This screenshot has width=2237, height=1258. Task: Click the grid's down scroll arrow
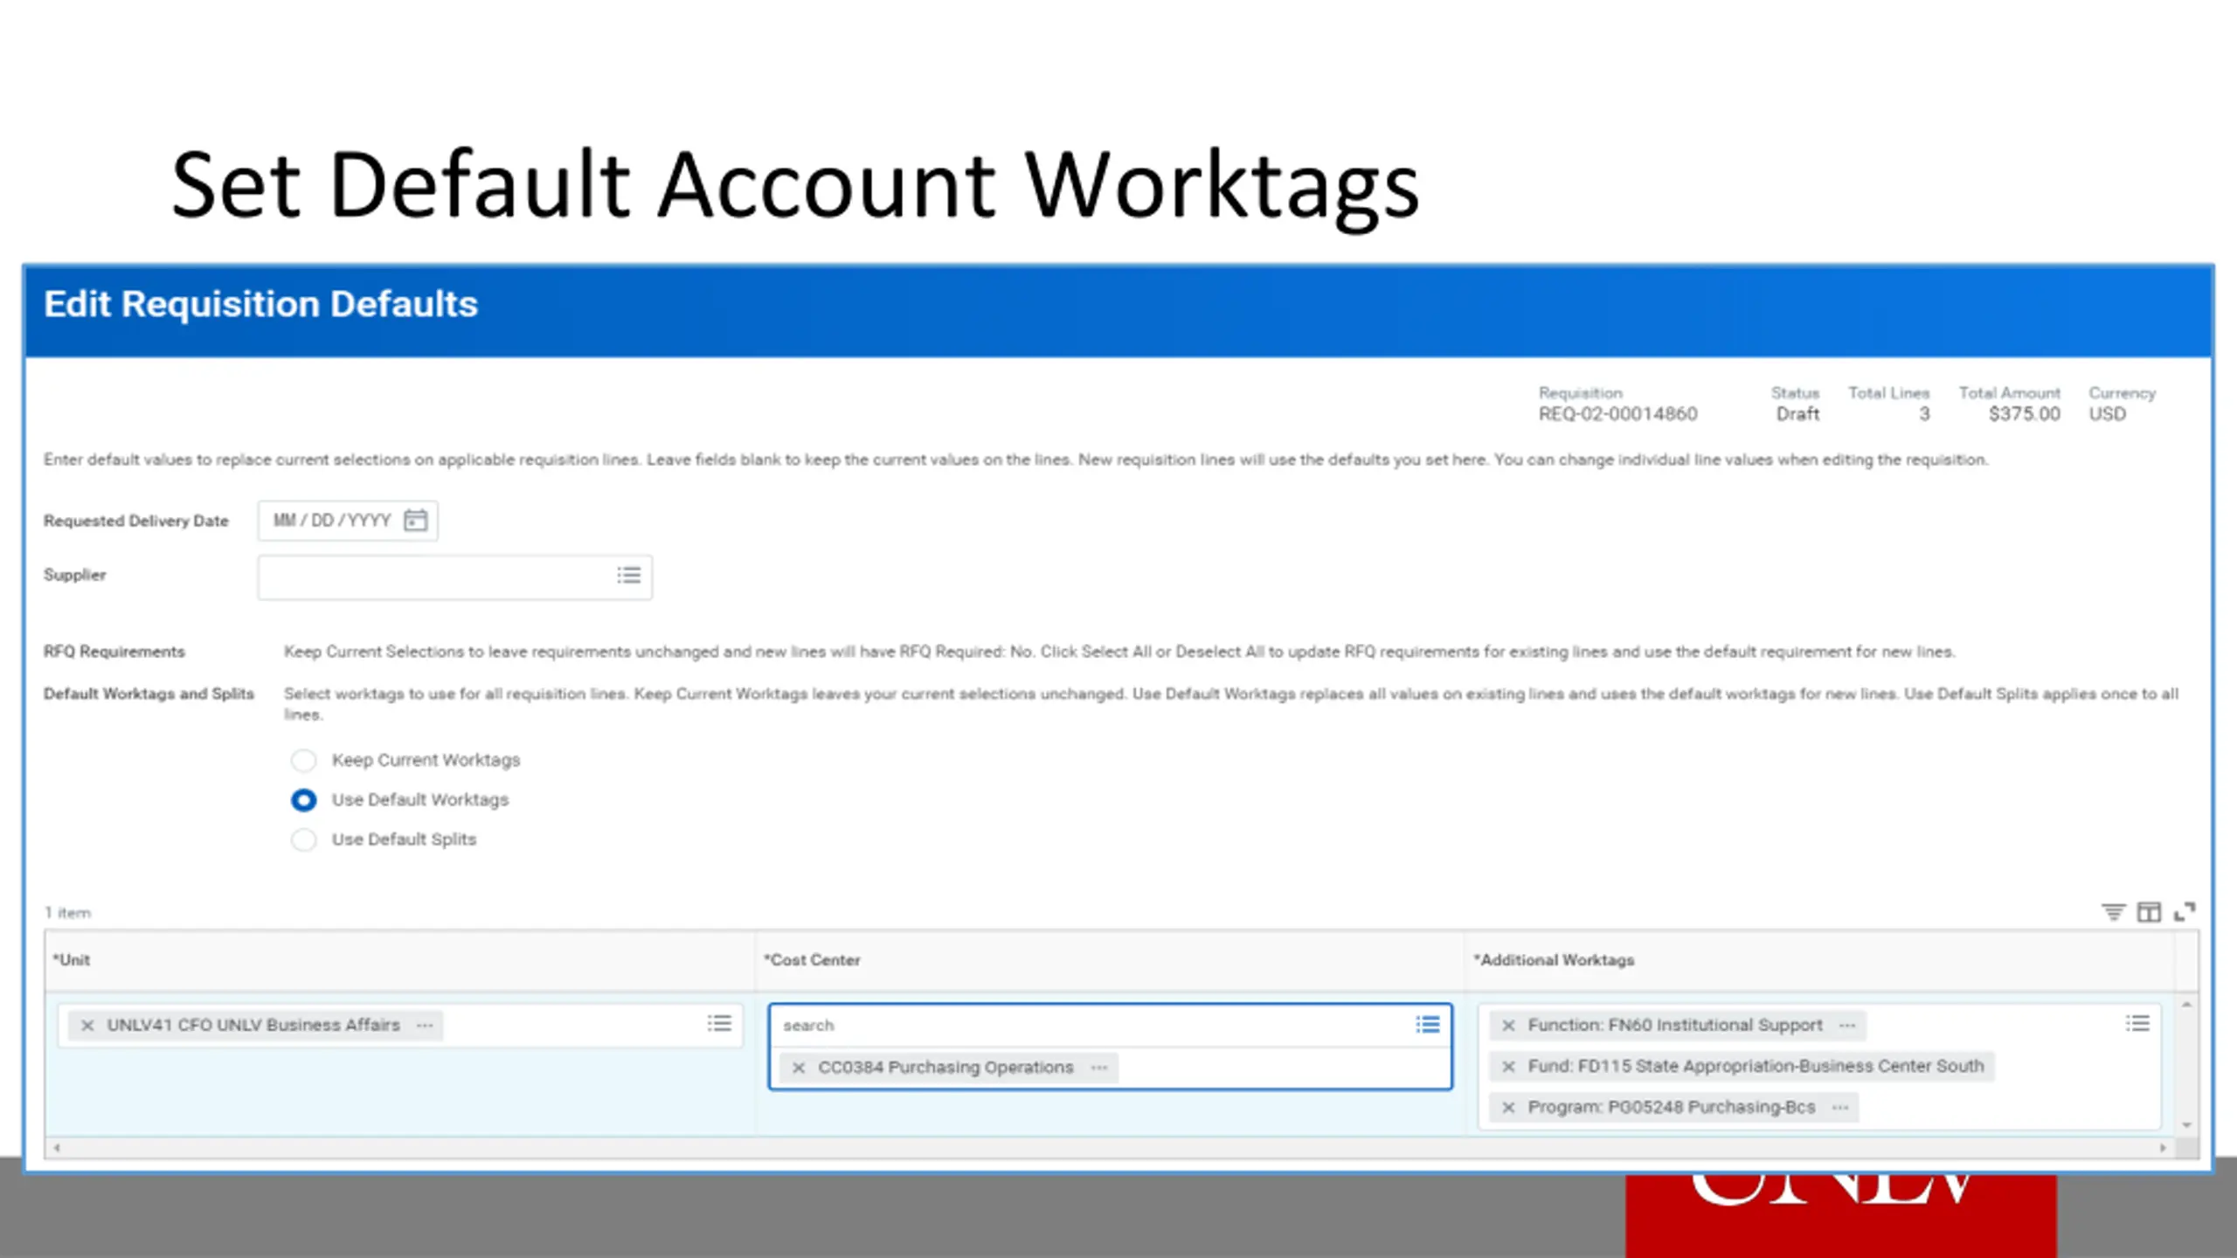coord(2186,1125)
